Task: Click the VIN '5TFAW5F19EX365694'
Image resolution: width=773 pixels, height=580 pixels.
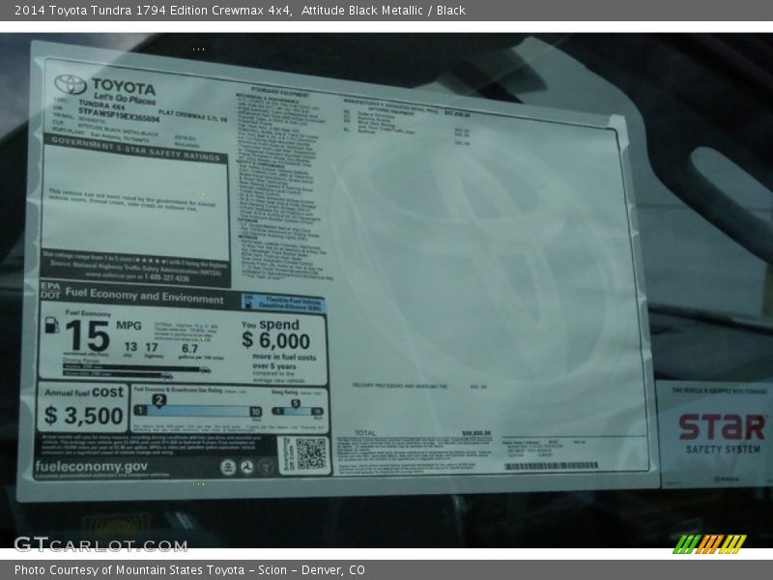Action: pos(119,115)
